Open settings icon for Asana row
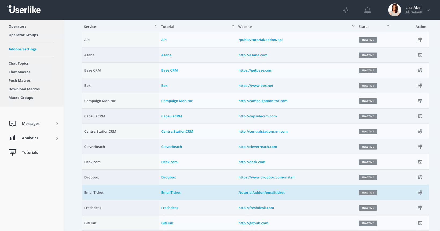 [420, 55]
